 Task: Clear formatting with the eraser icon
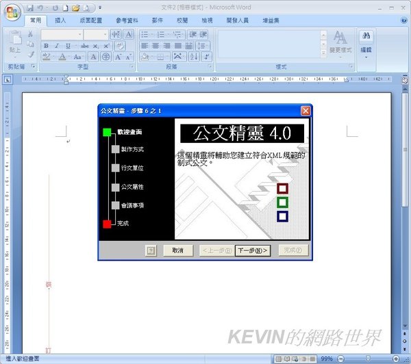121,46
